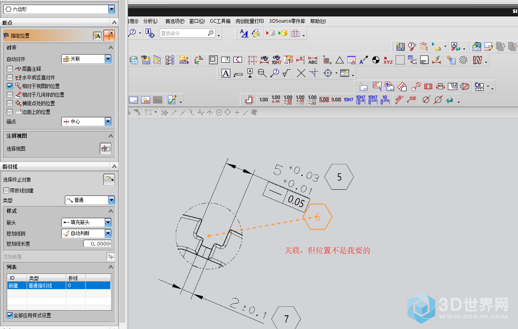Enable the 水平或竖直对齐 checkbox

[10, 77]
